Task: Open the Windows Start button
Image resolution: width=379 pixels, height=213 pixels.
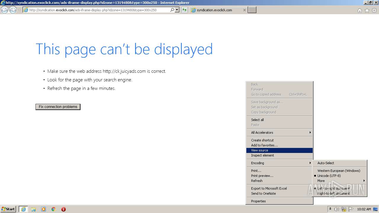Action: 8,209
